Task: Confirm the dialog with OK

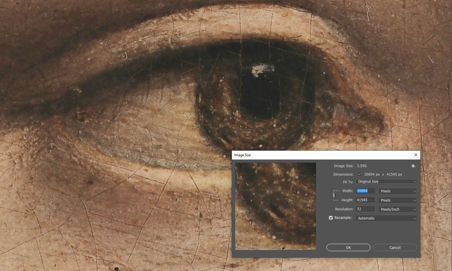Action: (x=348, y=247)
